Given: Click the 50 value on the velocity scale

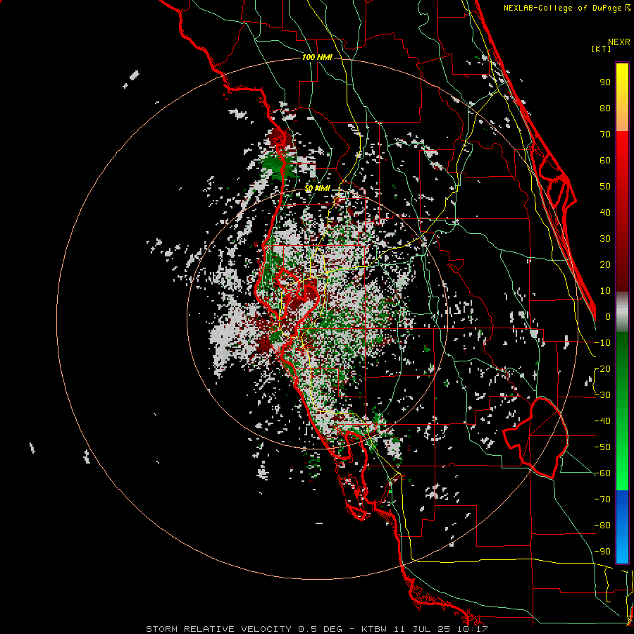Looking at the screenshot, I should click(x=605, y=187).
